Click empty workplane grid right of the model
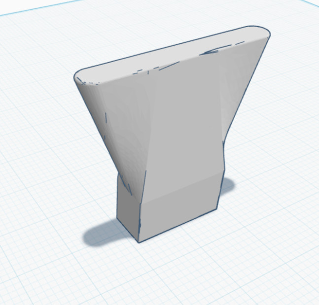The width and height of the screenshot is (319, 305). click(x=286, y=163)
